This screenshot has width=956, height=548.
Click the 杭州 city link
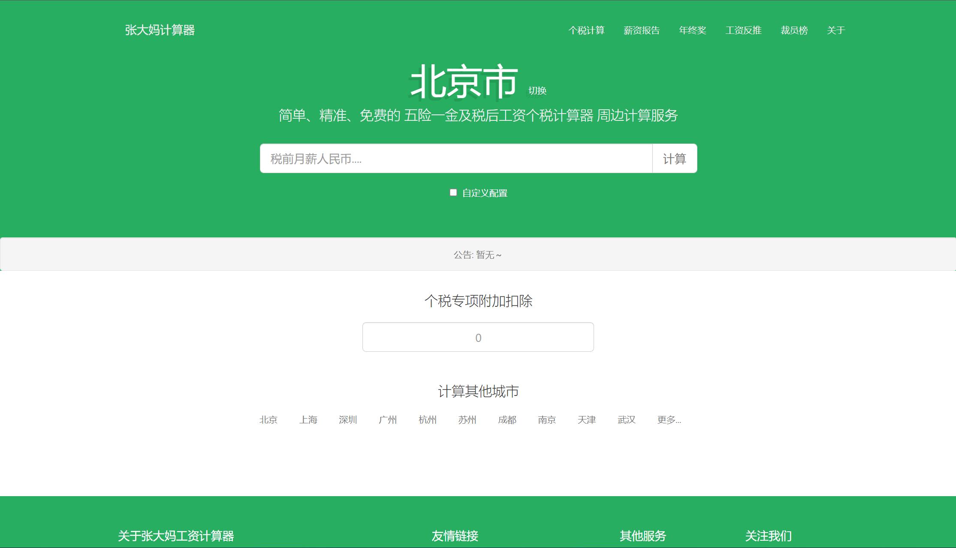click(x=428, y=420)
